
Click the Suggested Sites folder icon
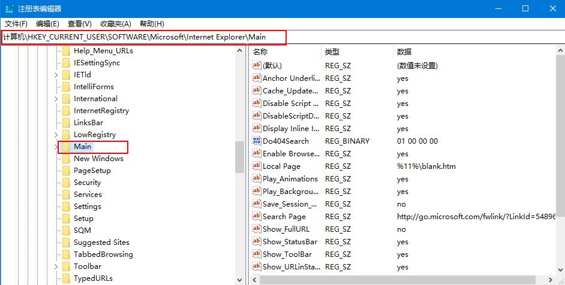[67, 242]
